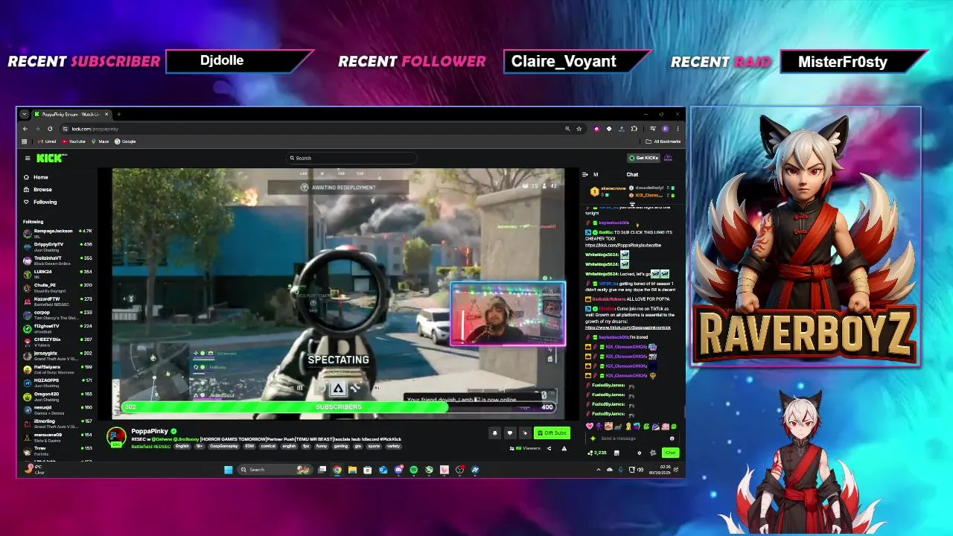Bookmark this page with star icon
The height and width of the screenshot is (536, 953).
pos(579,129)
